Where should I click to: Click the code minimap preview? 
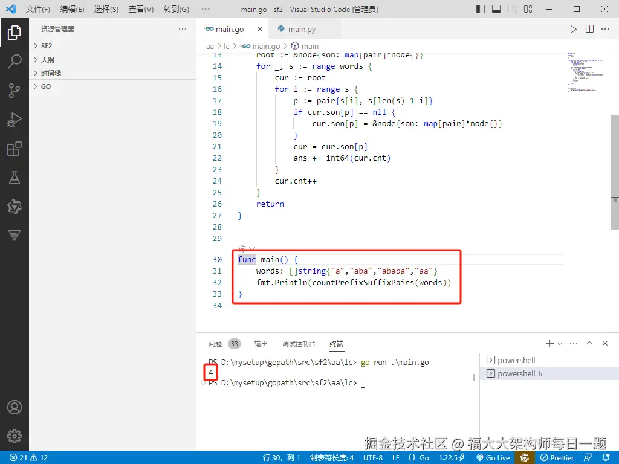point(586,72)
